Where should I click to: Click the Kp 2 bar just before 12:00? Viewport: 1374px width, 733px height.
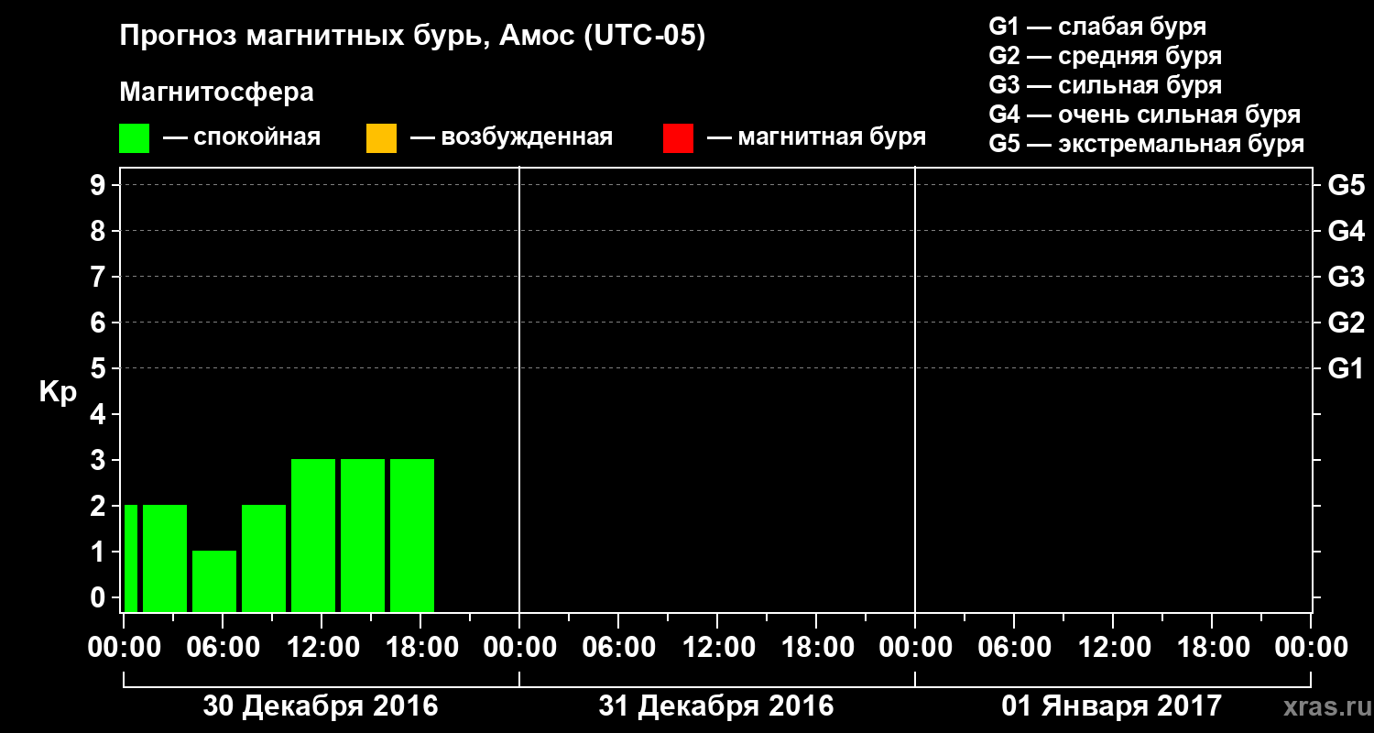(x=264, y=558)
